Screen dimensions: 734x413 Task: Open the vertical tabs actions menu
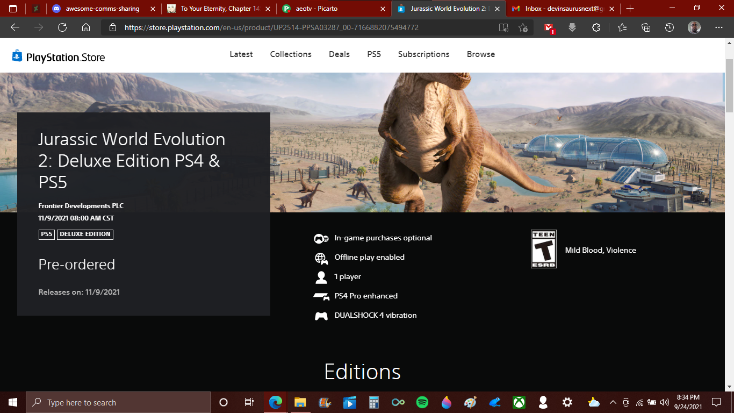13,9
